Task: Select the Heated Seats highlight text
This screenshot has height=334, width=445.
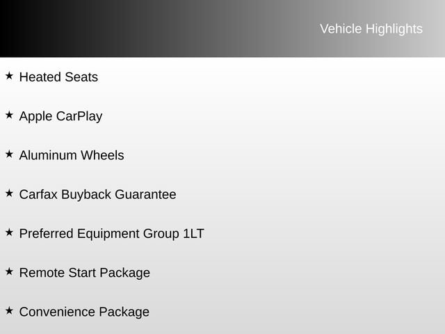Action: coord(58,77)
